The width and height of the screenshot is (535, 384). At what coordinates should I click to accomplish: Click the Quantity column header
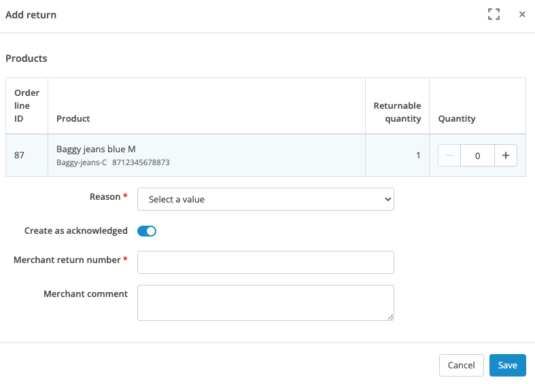(457, 119)
